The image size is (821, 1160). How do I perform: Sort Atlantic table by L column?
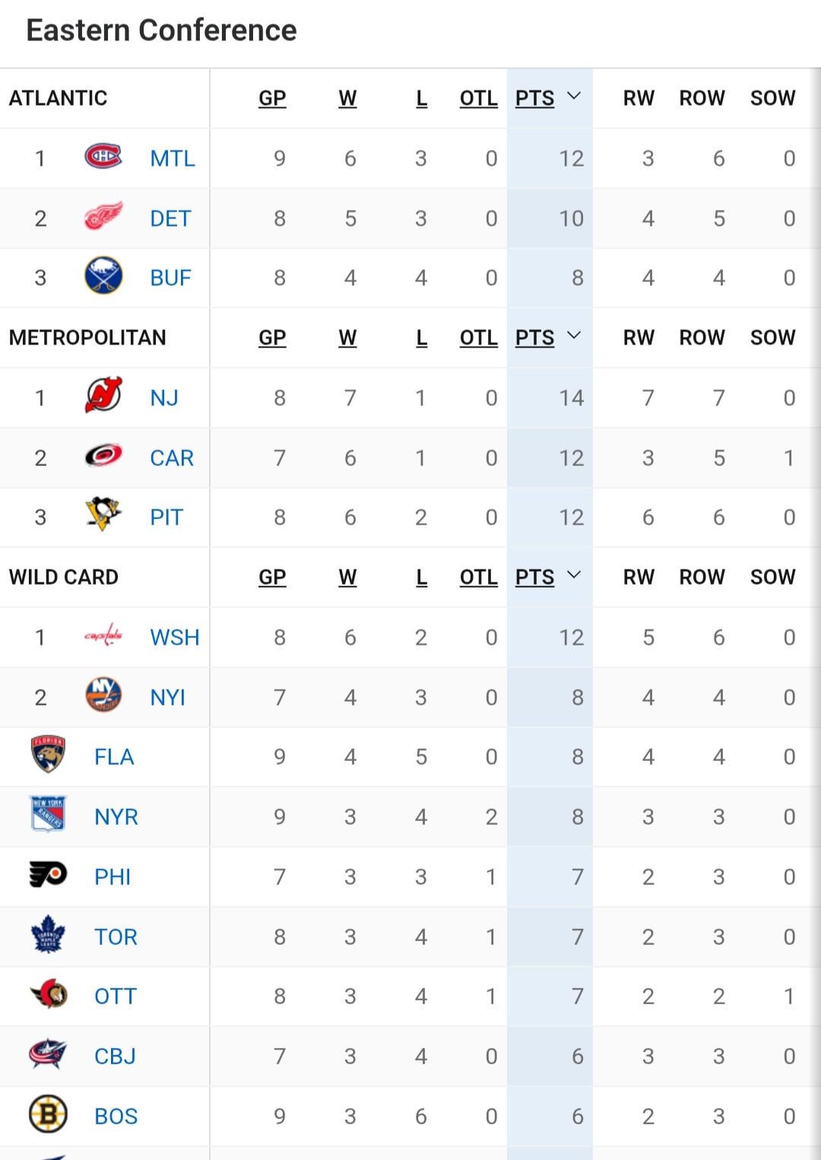(x=421, y=98)
